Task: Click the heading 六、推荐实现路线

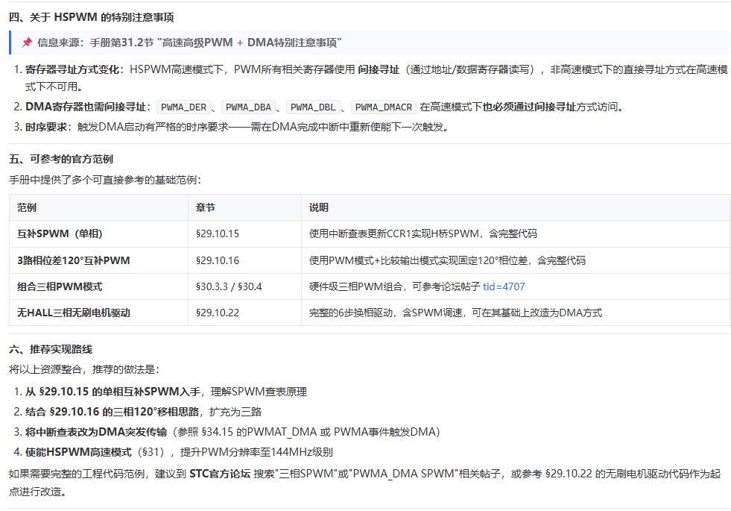Action: point(51,349)
